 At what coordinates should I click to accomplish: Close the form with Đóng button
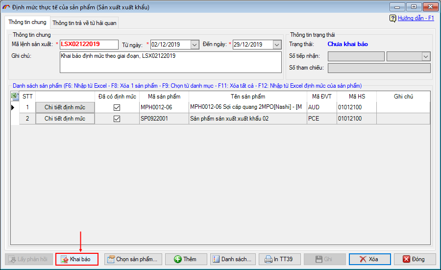click(x=415, y=259)
